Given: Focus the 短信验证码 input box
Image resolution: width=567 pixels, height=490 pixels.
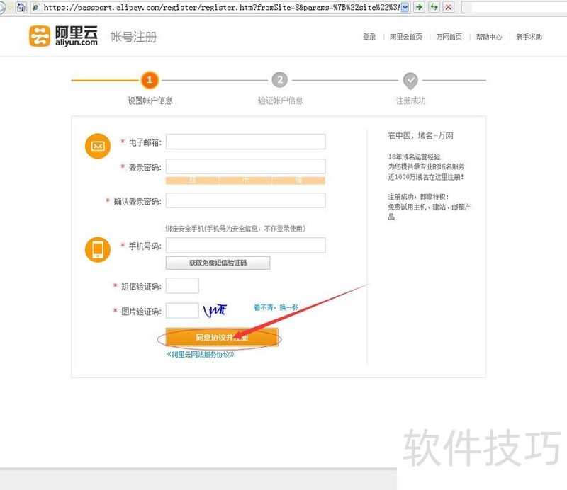Looking at the screenshot, I should 182,285.
